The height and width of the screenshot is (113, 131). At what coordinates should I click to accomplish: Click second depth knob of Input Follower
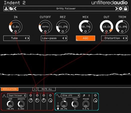click(x=37, y=100)
